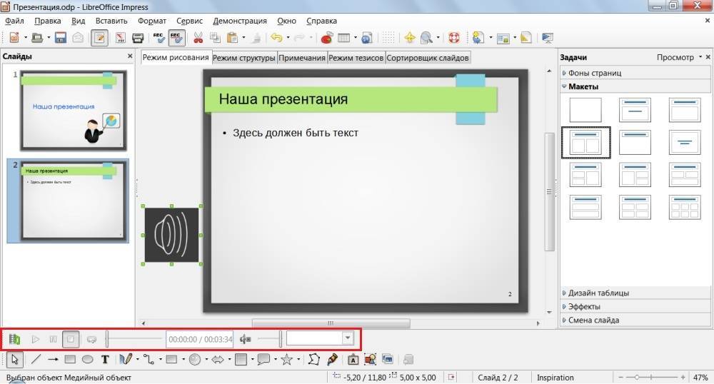Select the Ellipse drawing tool

click(87, 360)
